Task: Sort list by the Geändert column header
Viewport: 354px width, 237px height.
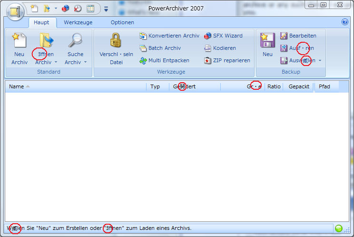Action: 195,86
